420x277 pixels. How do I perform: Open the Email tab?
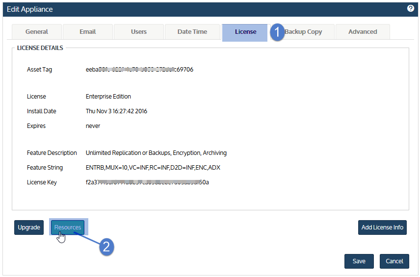[88, 31]
